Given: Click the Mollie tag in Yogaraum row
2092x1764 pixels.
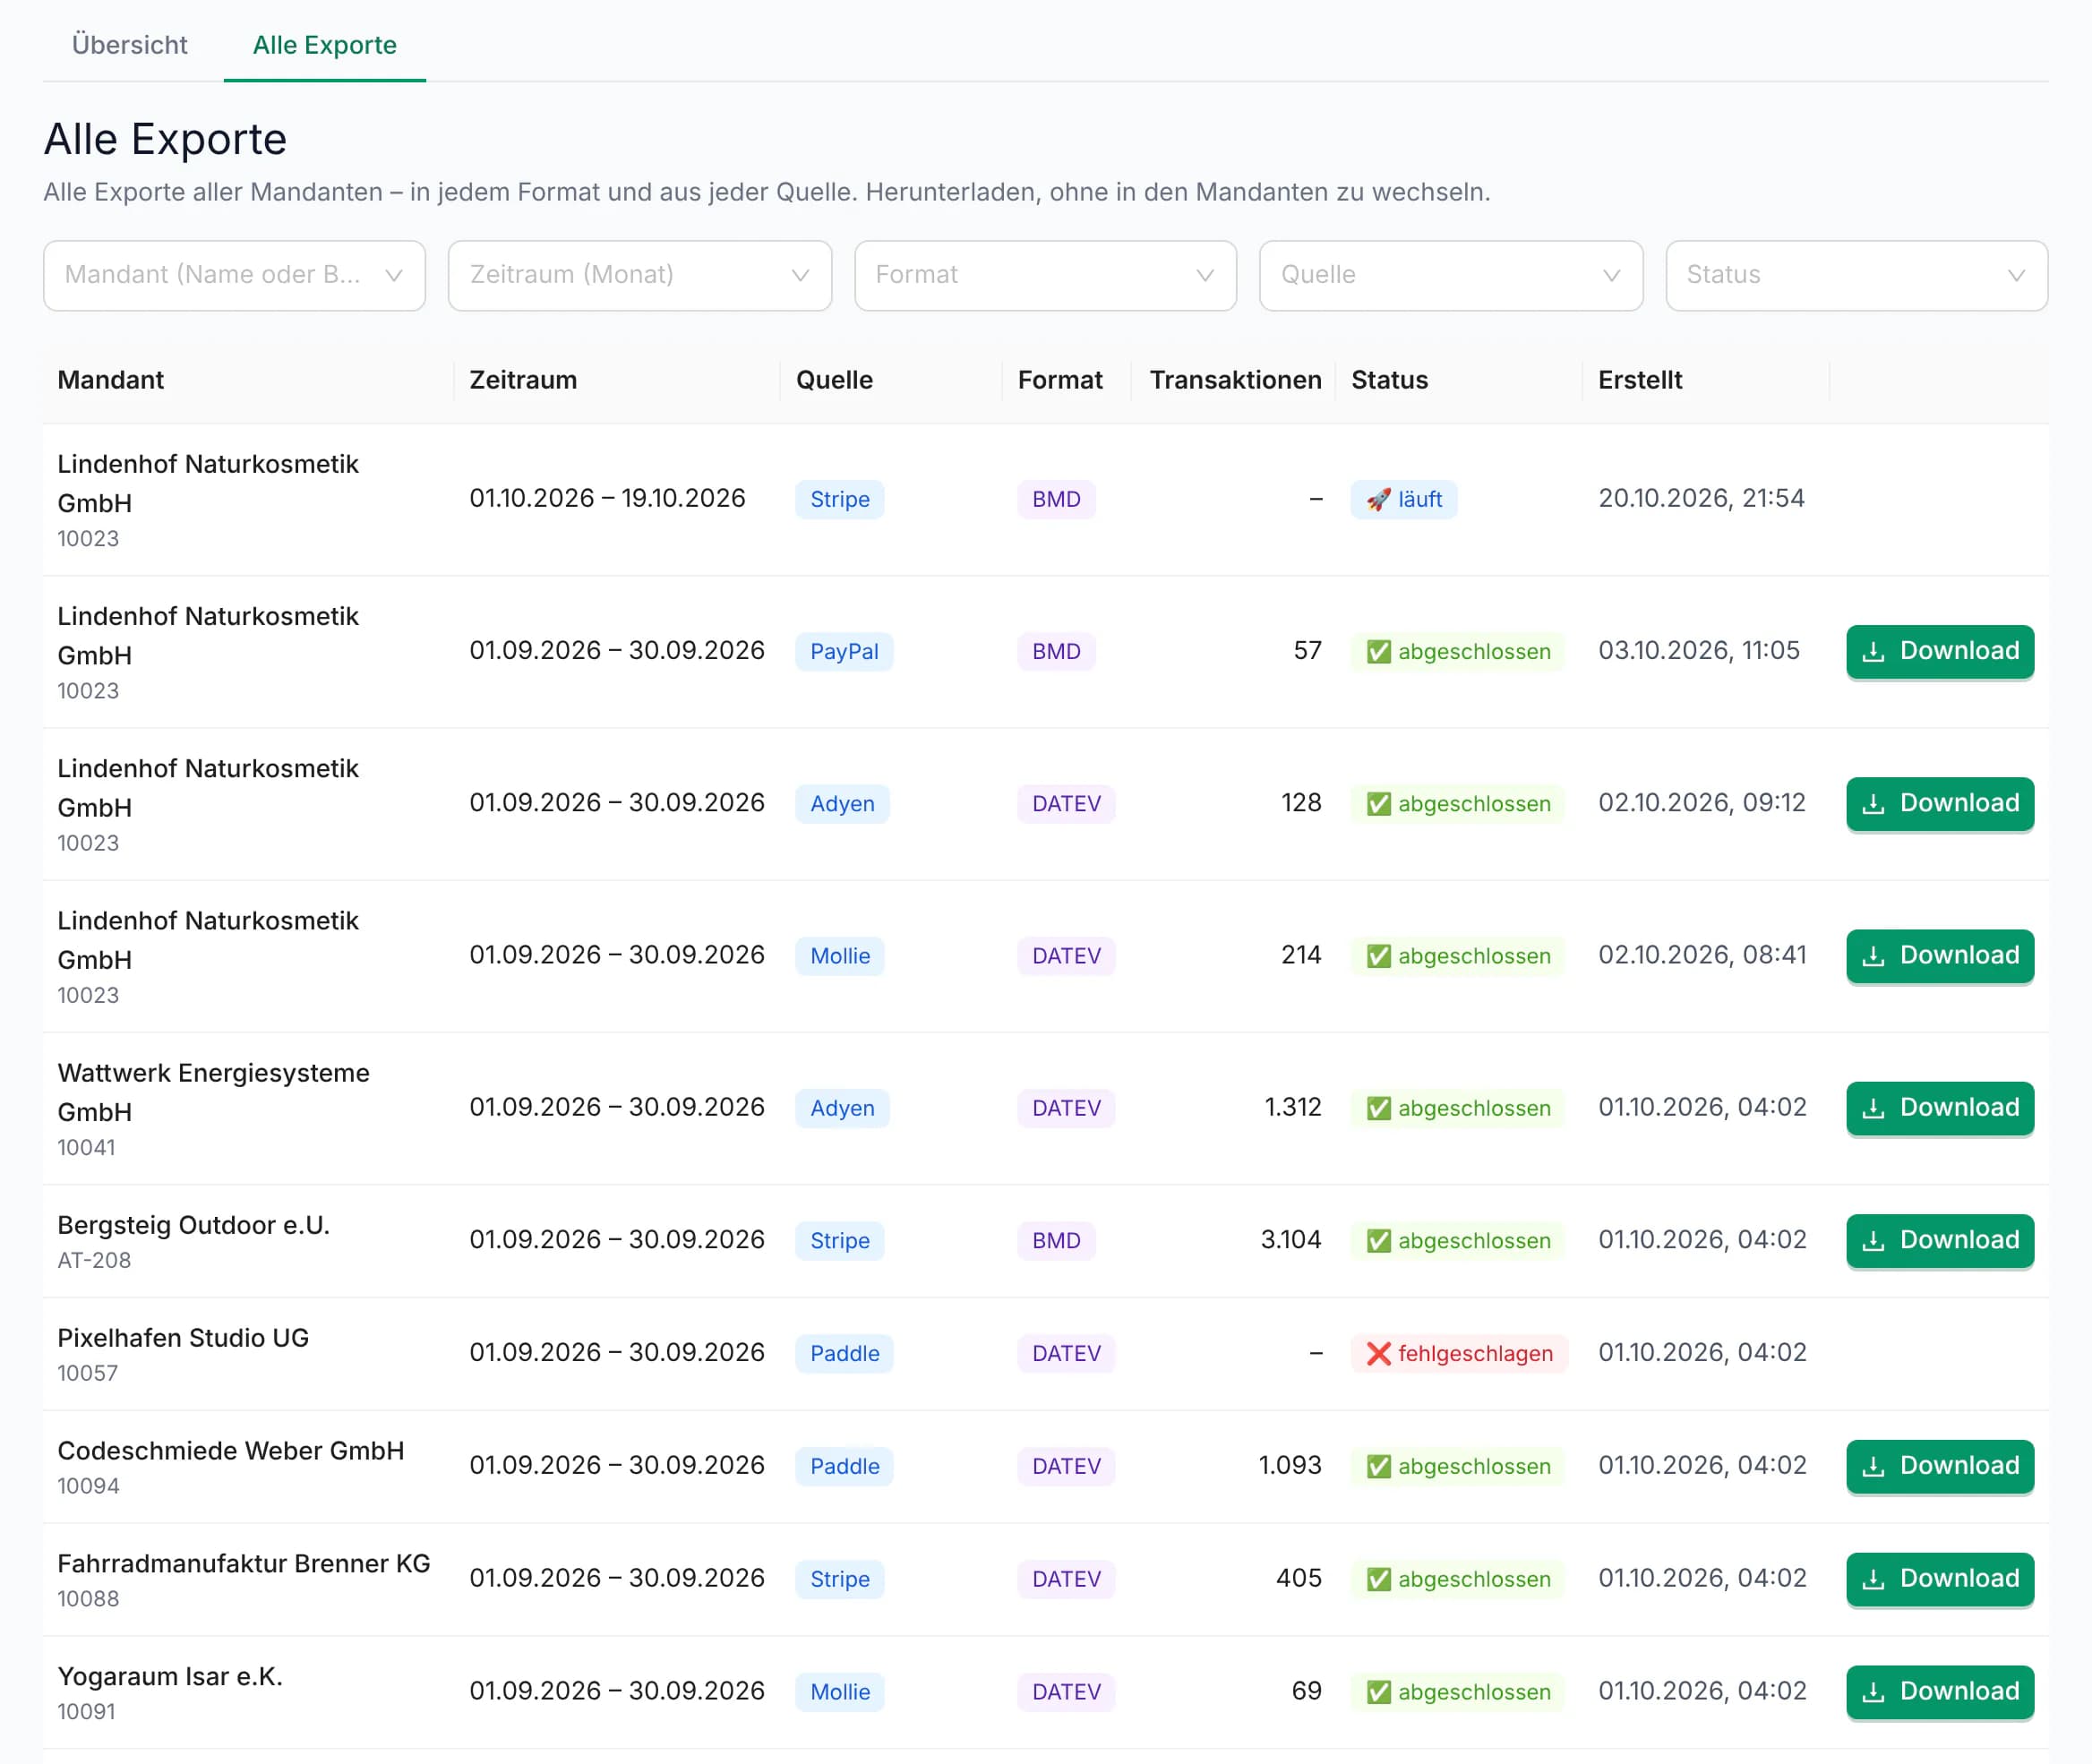Looking at the screenshot, I should [x=839, y=1692].
